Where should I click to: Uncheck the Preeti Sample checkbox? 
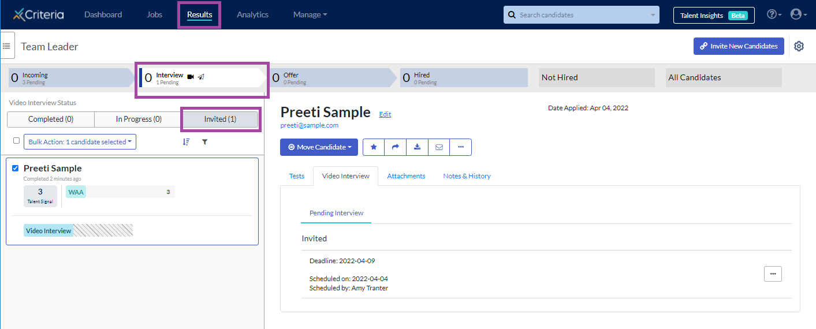pyautogui.click(x=16, y=168)
